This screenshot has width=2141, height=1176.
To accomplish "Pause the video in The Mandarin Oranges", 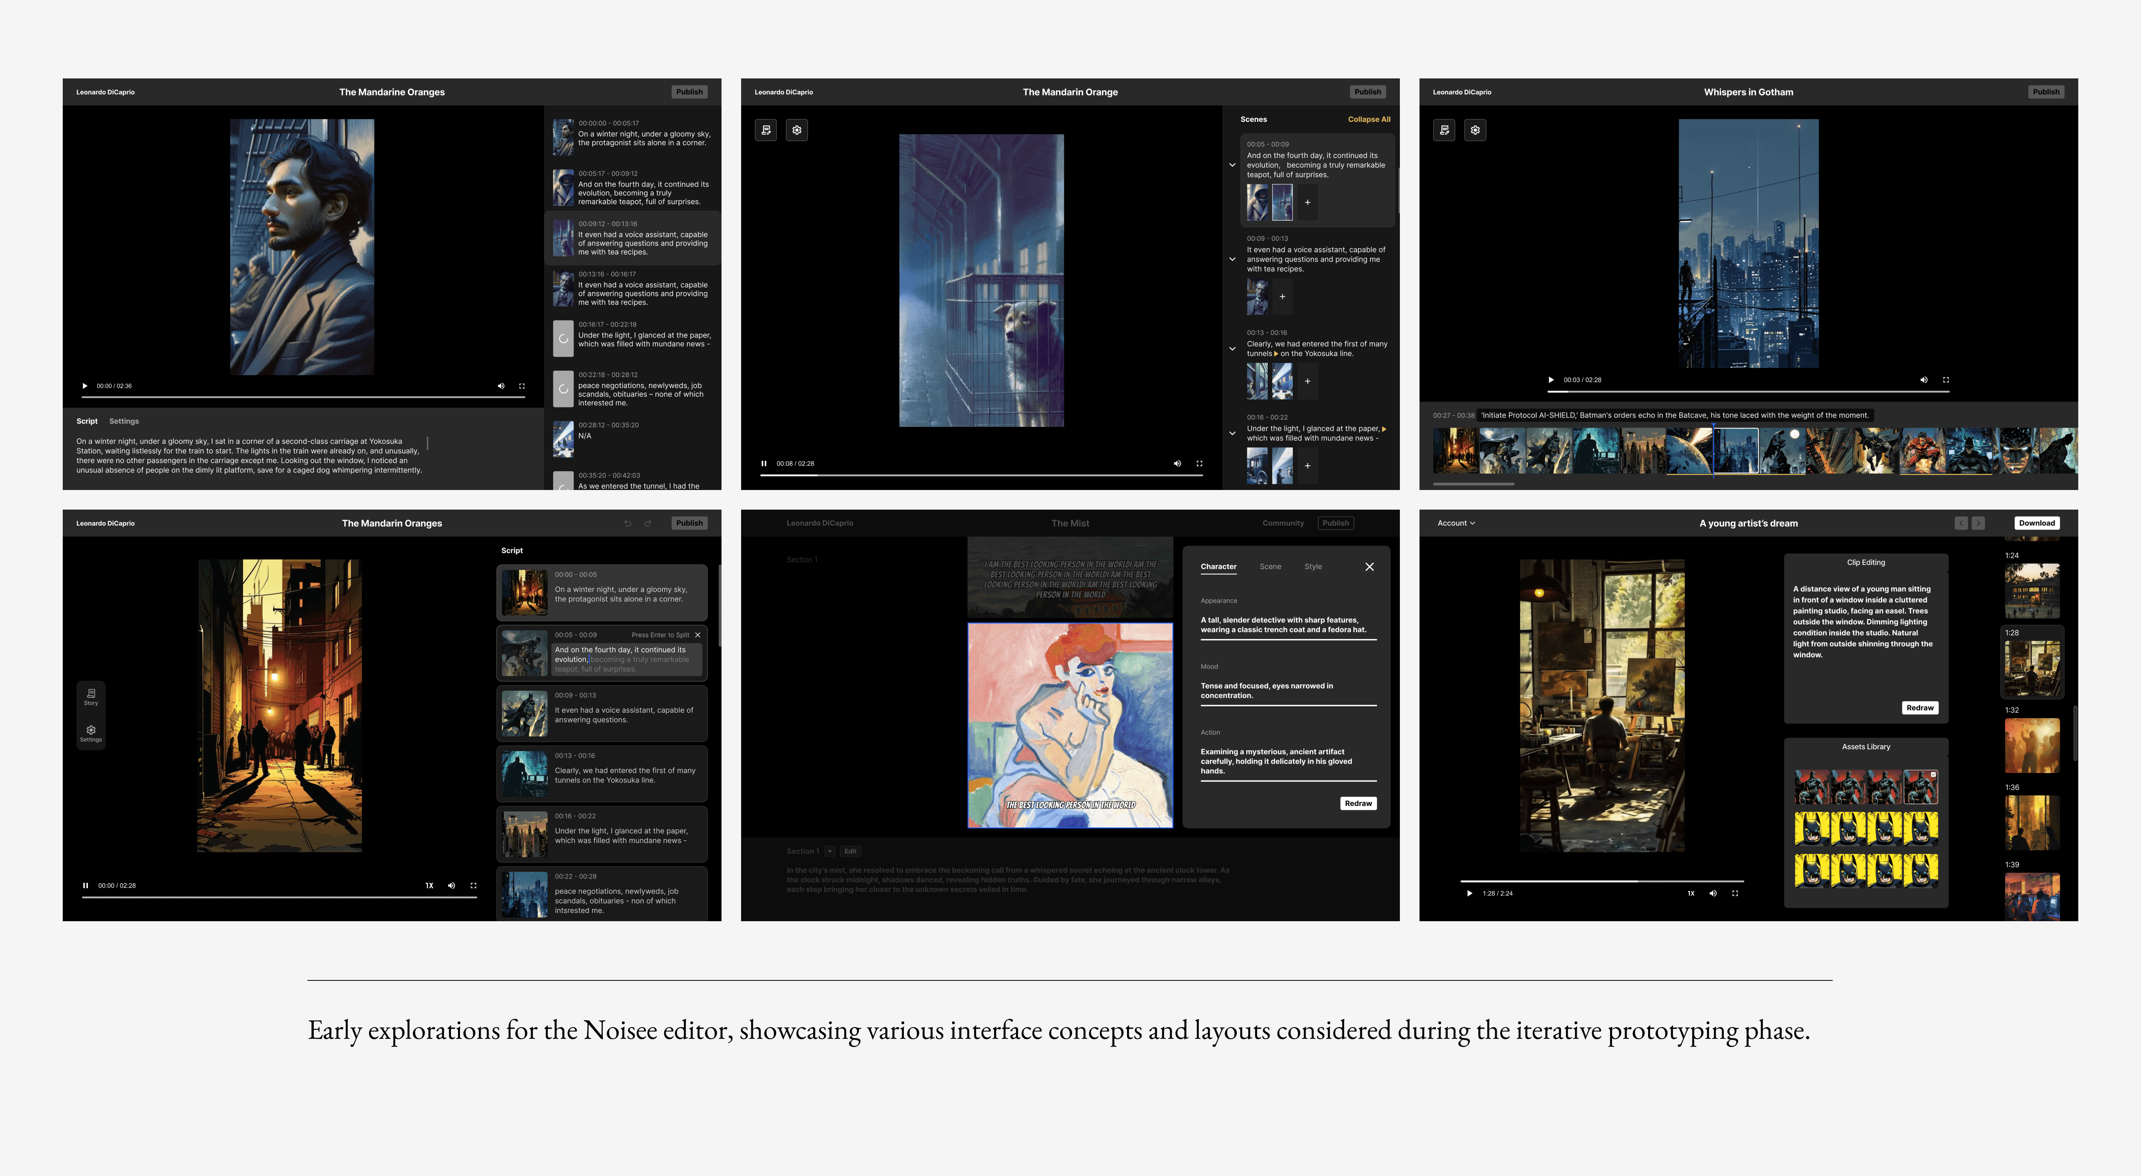I will [85, 886].
